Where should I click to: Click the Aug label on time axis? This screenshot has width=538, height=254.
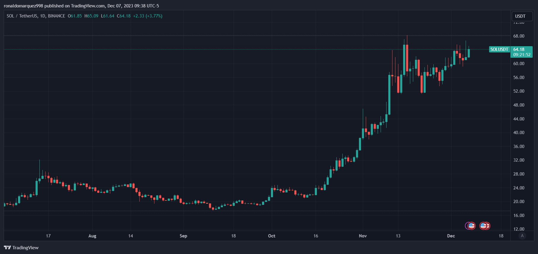(x=92, y=236)
